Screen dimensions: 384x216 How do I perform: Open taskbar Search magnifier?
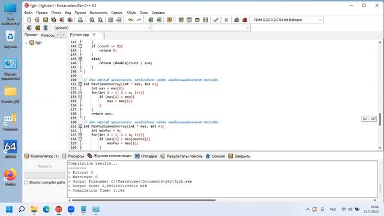point(22,209)
